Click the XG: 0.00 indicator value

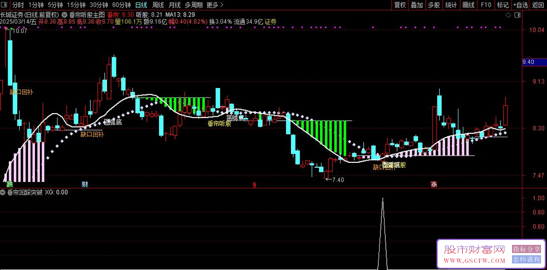point(56,192)
